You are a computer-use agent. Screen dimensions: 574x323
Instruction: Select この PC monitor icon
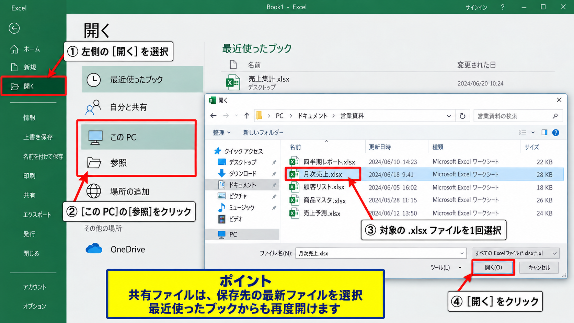pos(95,137)
